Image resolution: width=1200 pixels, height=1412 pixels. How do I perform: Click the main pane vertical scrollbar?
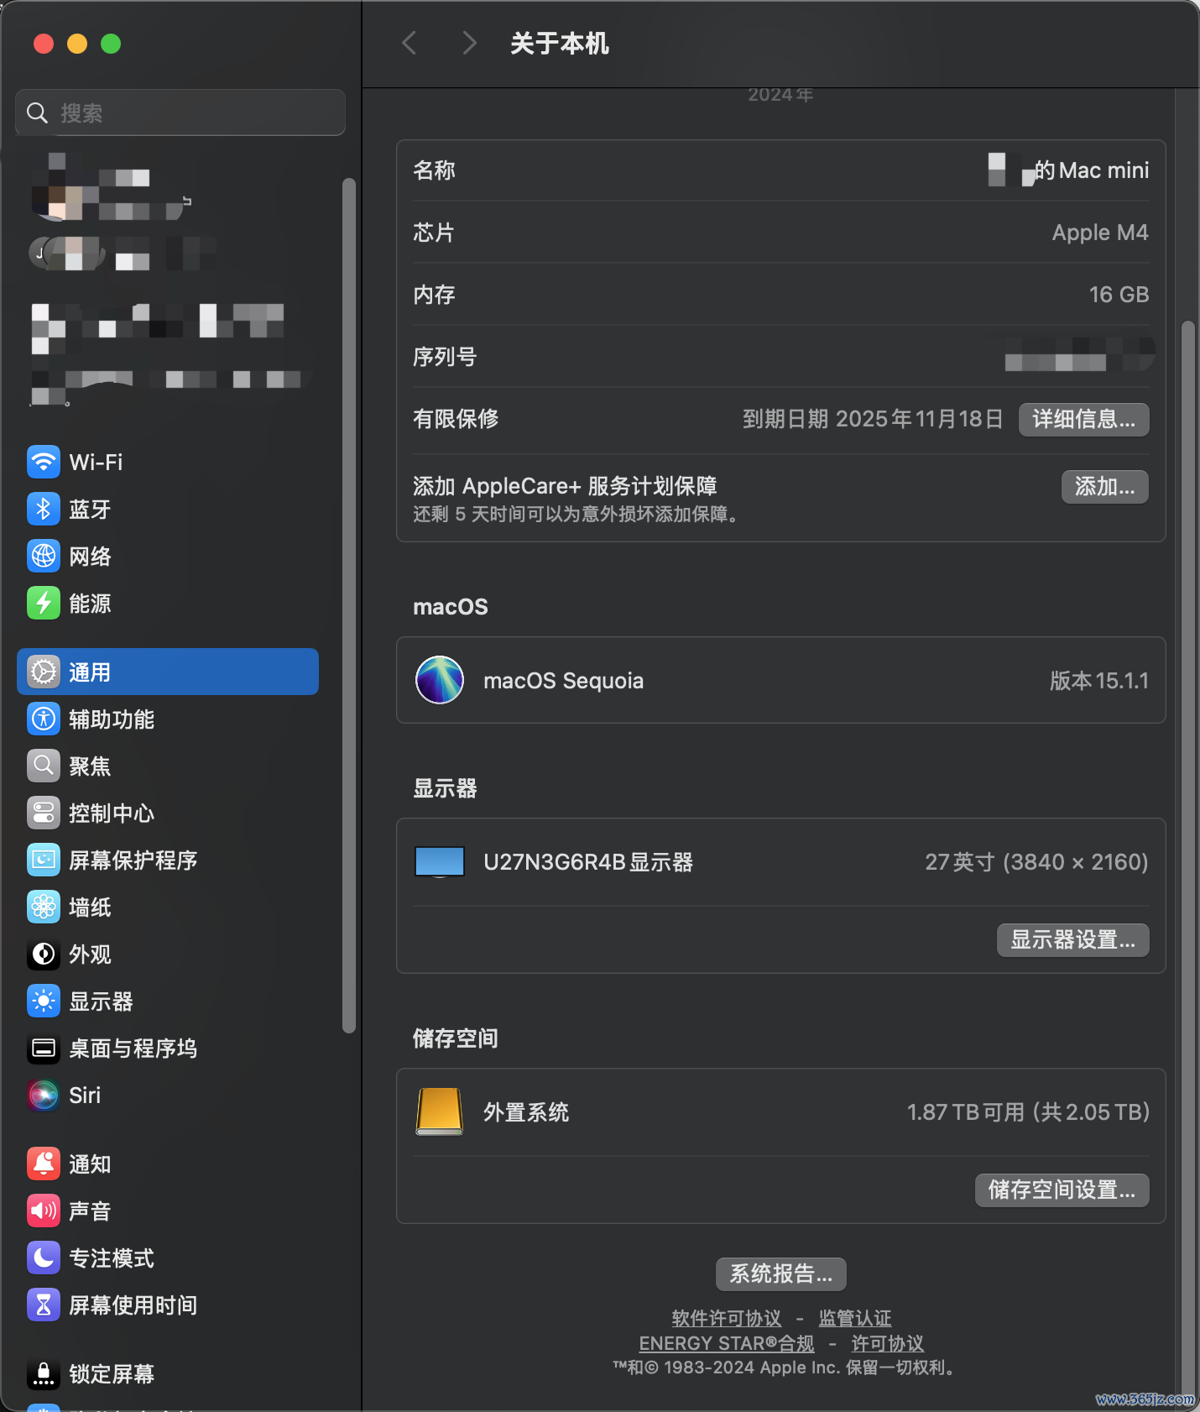pos(1187,856)
